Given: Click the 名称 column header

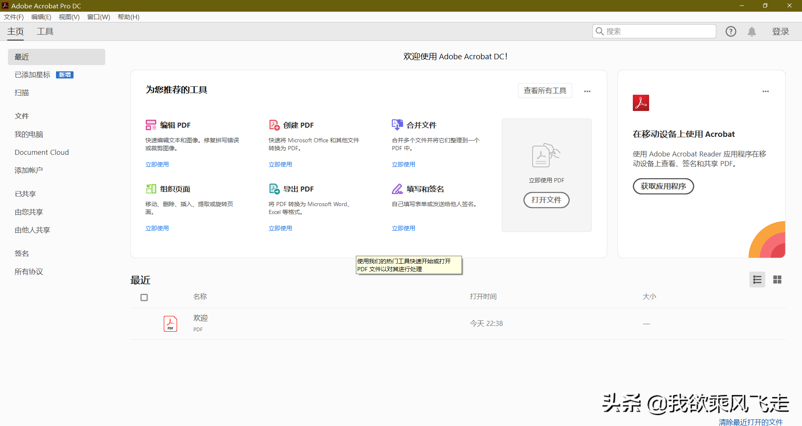Looking at the screenshot, I should 200,296.
